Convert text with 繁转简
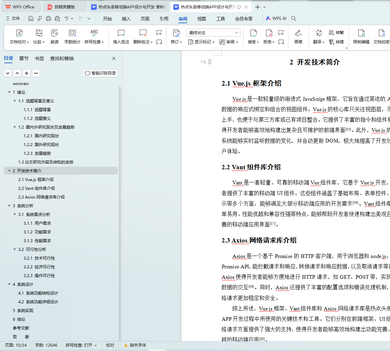Image resolution: width=390 pixels, height=351 pixels. point(336,42)
